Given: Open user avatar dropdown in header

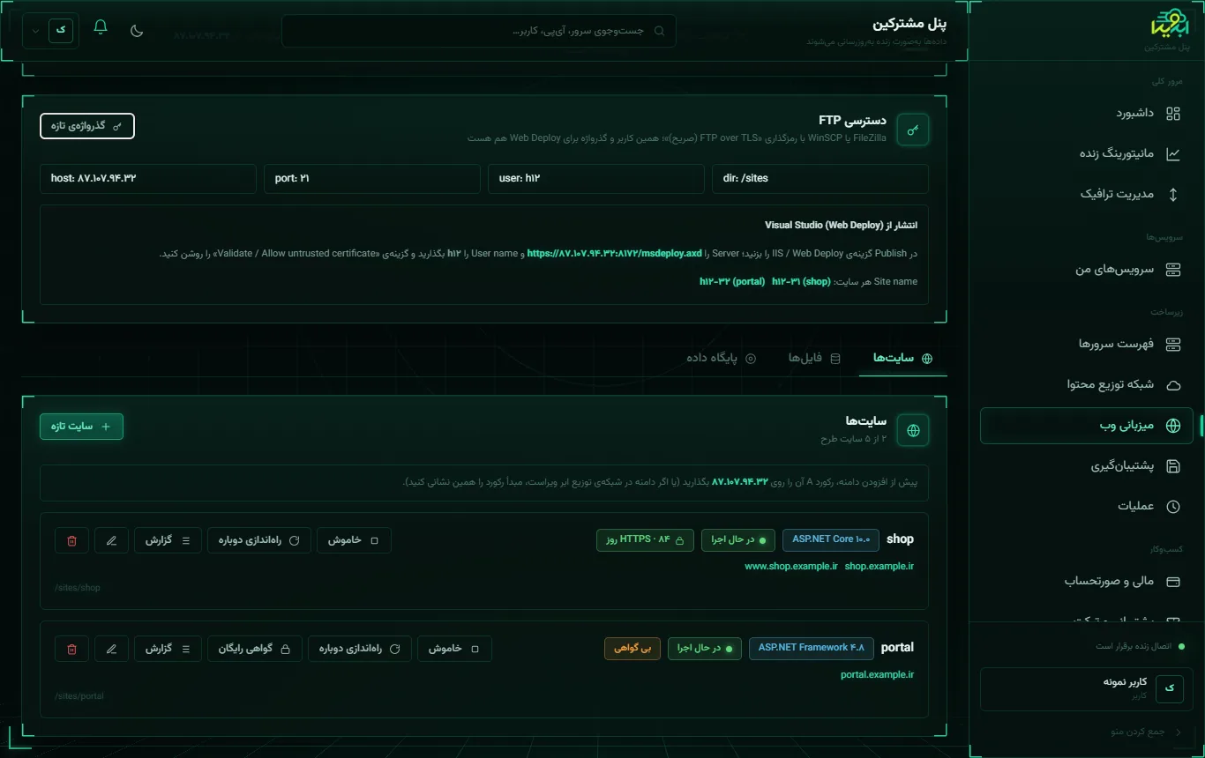Looking at the screenshot, I should [50, 30].
